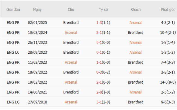The width and height of the screenshot is (177, 110).
Task: Click the 'Ngày' column header
Action: pos(37,10)
